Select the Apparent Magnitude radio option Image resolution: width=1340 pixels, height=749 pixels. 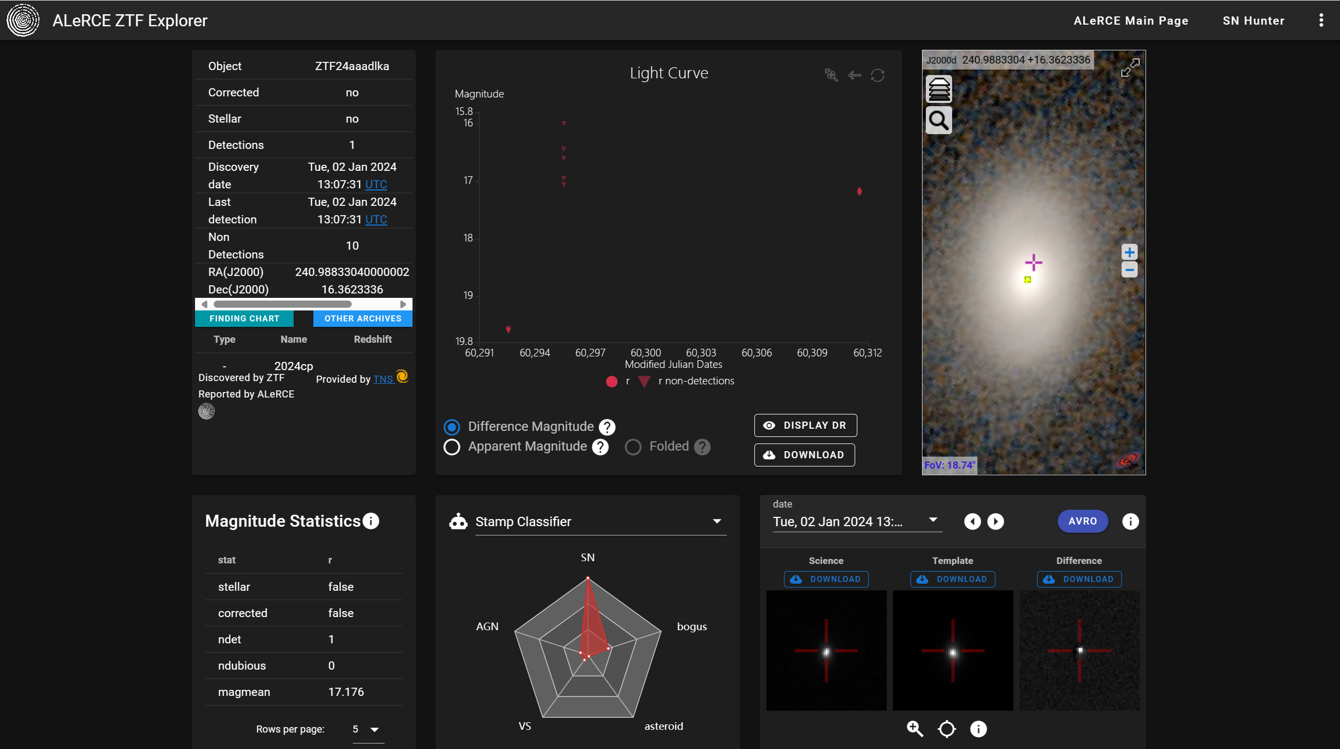coord(452,447)
